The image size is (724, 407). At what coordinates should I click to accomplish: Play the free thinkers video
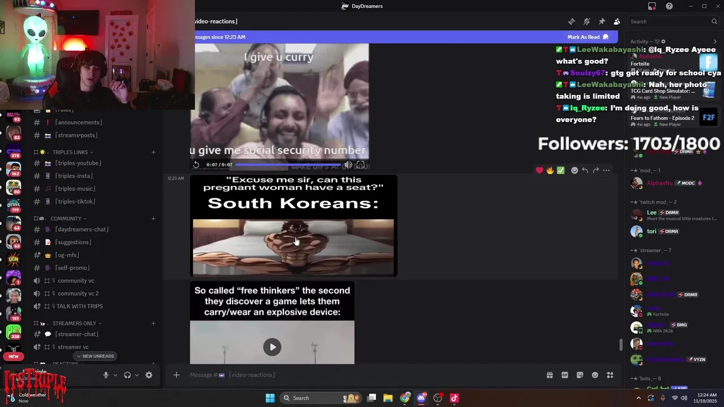272,347
